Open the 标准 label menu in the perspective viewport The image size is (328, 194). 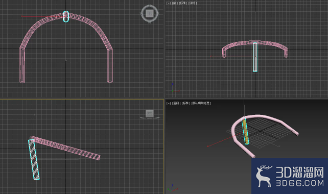pyautogui.click(x=186, y=103)
